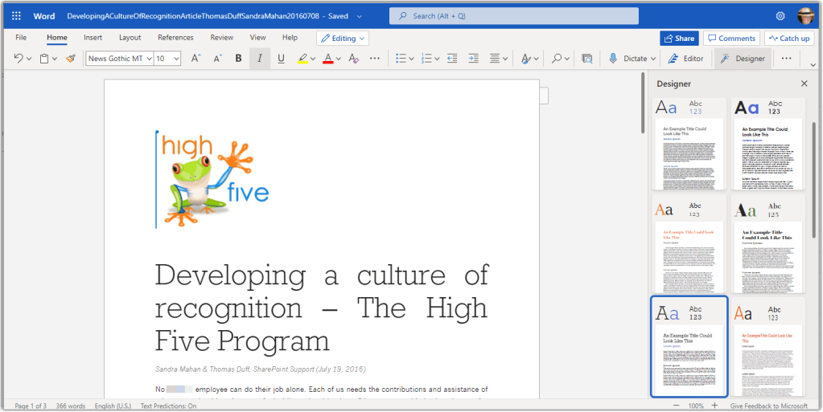Toggle italic formatting
The height and width of the screenshot is (412, 823).
(x=259, y=59)
